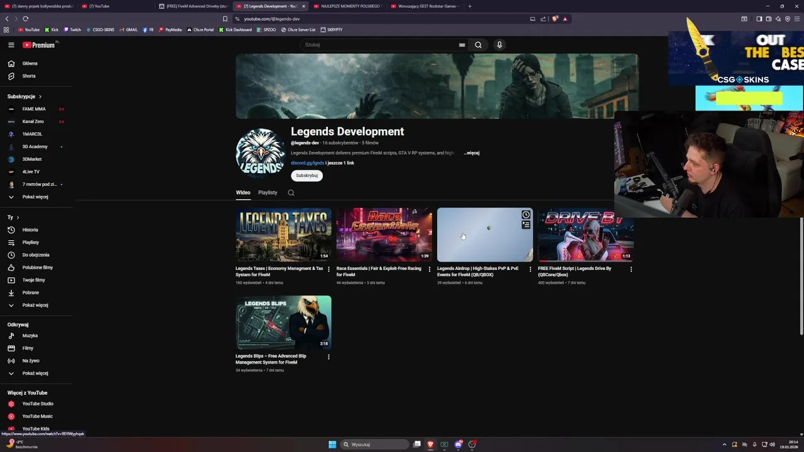Click the address bar URL youtube.com/@legends-dev

272,19
